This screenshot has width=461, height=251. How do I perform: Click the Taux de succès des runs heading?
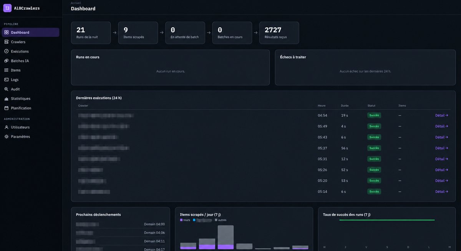347,215
